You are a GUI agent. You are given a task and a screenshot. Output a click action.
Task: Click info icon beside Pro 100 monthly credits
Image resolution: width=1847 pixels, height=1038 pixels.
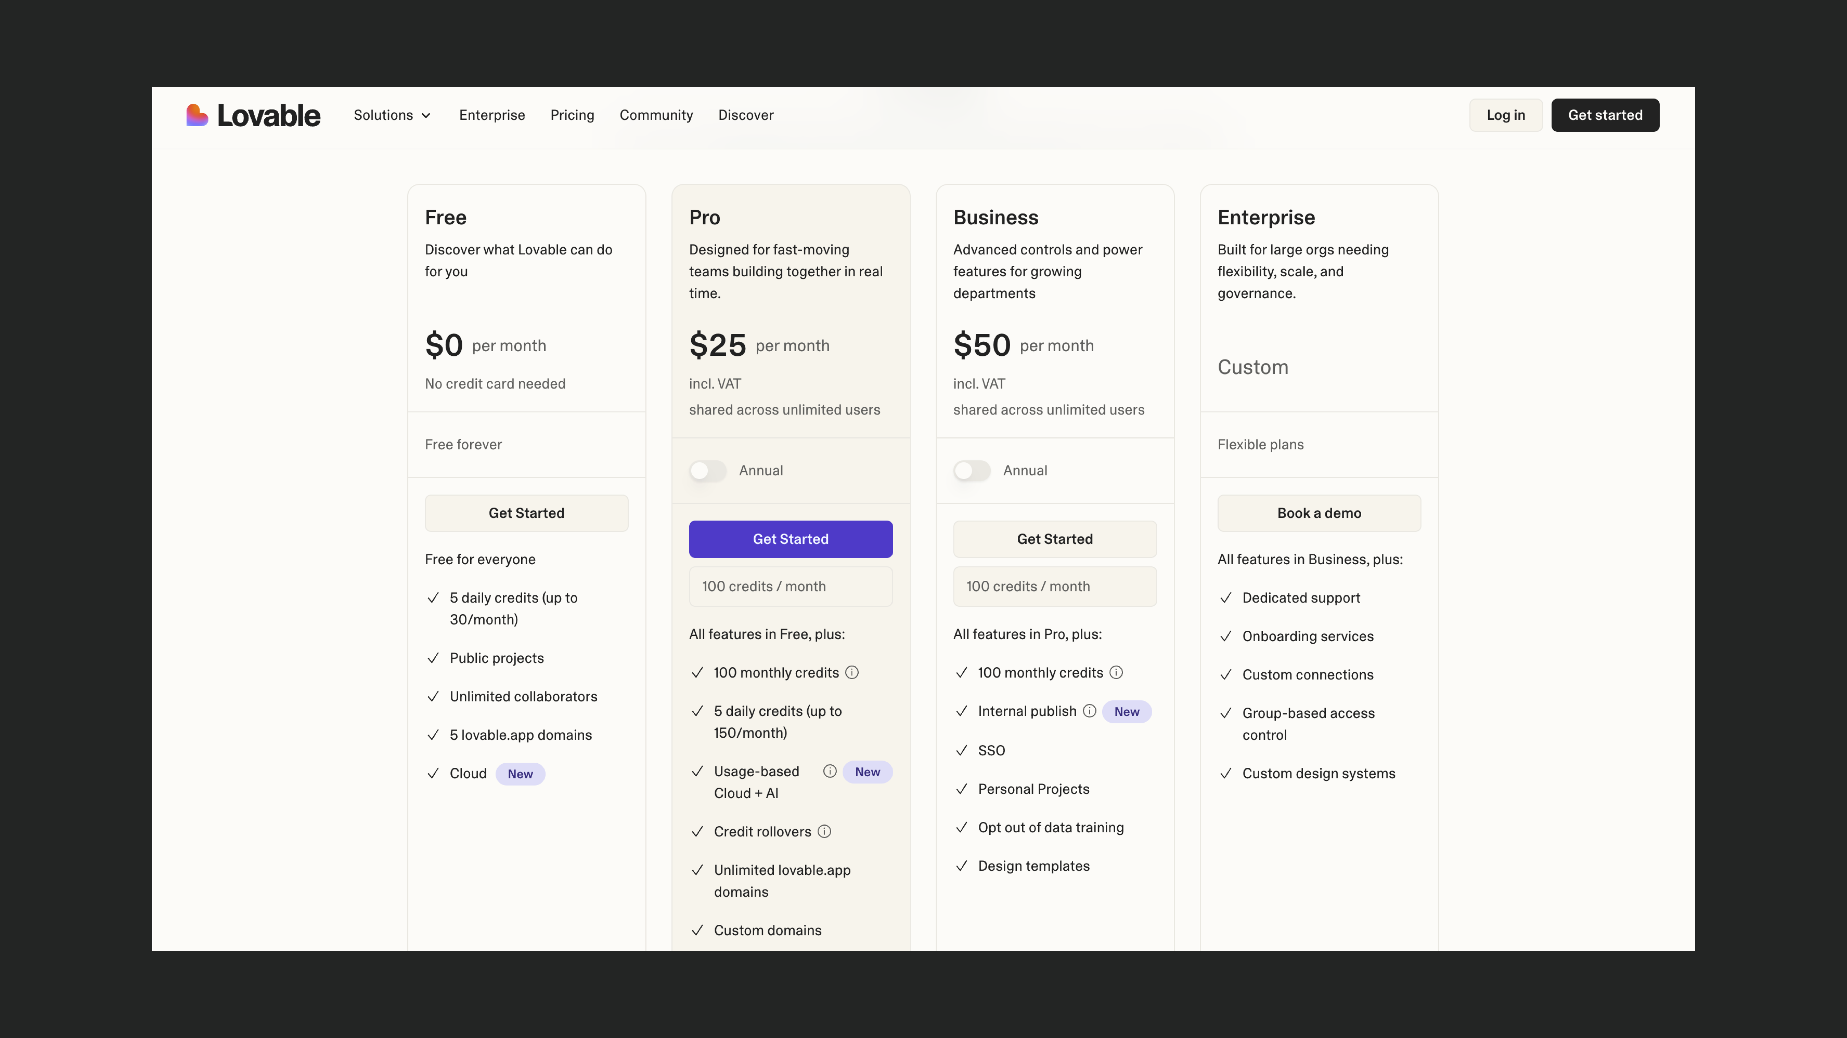coord(852,673)
